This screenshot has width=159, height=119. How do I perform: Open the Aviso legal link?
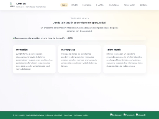pos(68,115)
